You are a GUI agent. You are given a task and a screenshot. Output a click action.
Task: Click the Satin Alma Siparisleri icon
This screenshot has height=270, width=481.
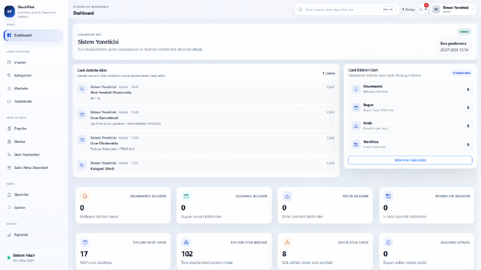click(9, 168)
